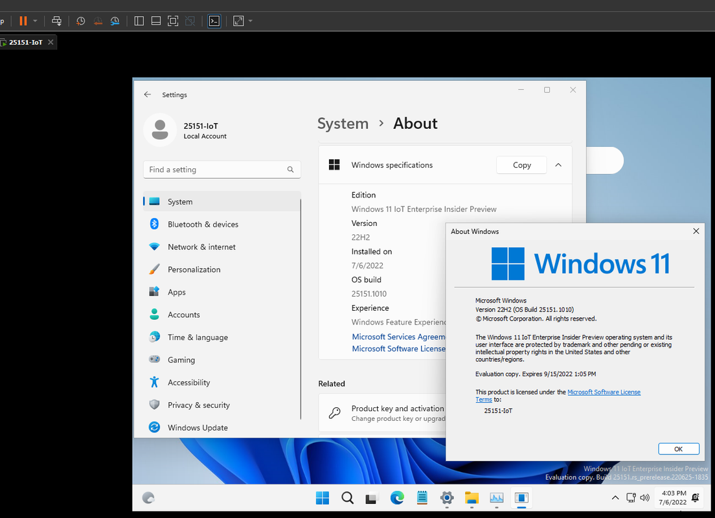
Task: Open the Task Manager graph icon on taskbar
Action: click(497, 498)
